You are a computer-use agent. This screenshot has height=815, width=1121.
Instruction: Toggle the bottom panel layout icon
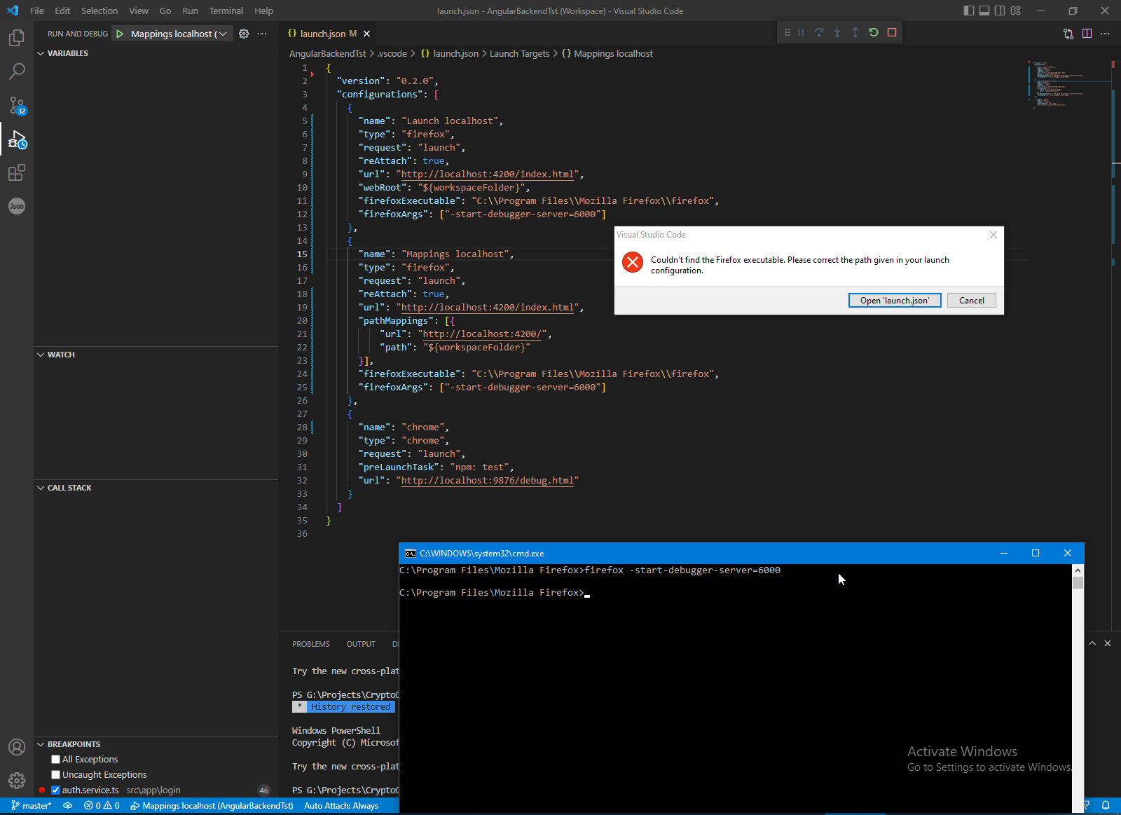pyautogui.click(x=984, y=11)
